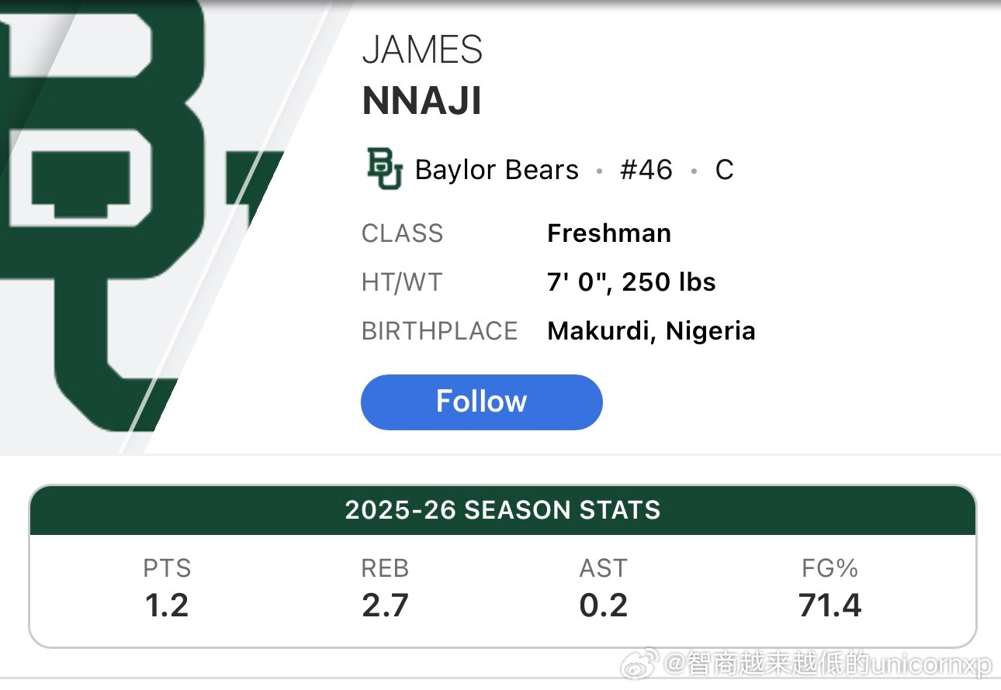Screen dimensions: 1001x690
Task: Click the C position label
Action: [724, 170]
